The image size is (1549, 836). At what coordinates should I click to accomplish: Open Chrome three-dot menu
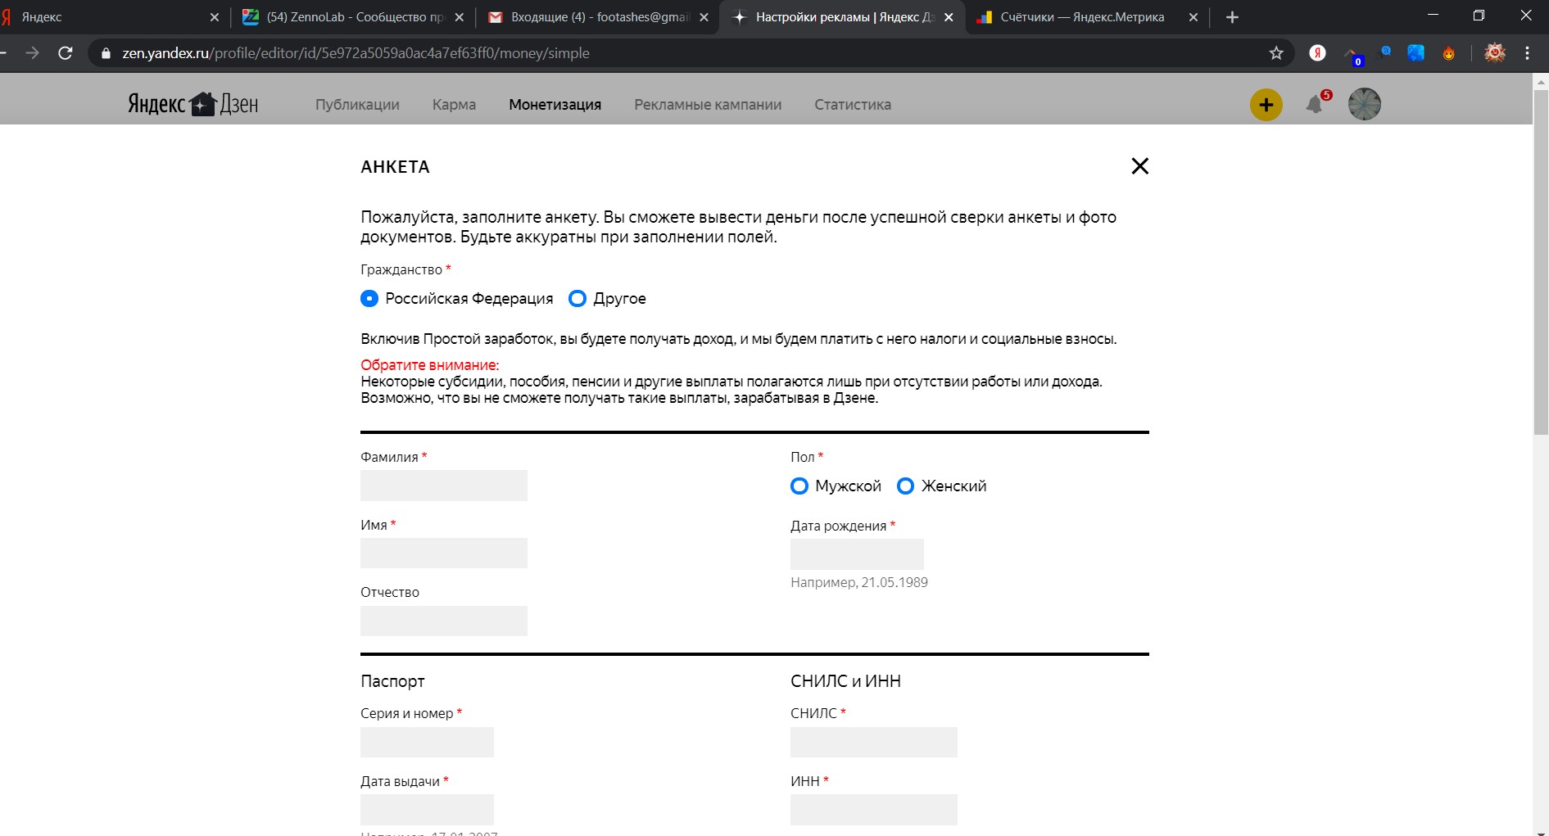(x=1527, y=53)
